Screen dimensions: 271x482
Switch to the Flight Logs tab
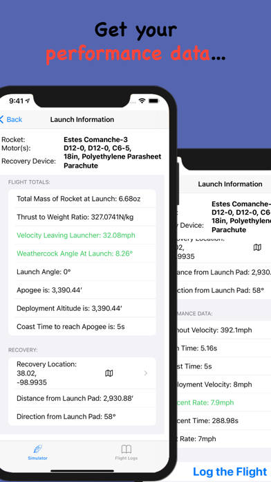(126, 452)
